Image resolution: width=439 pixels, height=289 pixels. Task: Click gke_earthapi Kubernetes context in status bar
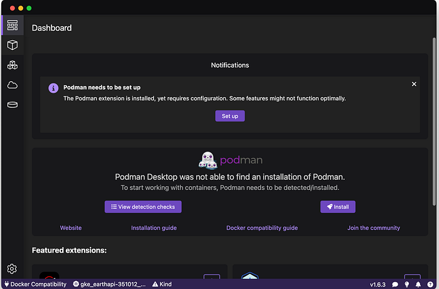coord(110,284)
